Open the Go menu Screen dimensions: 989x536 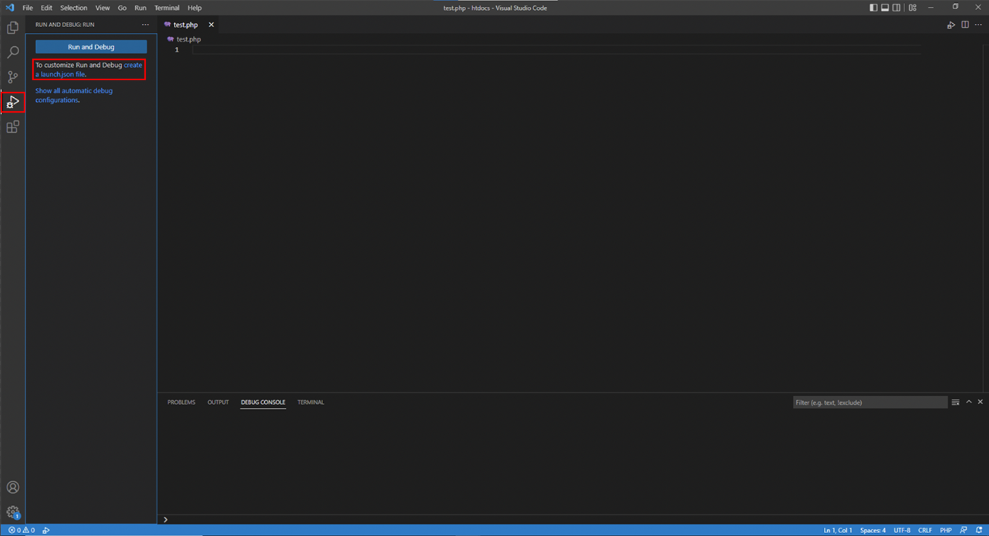click(x=122, y=8)
